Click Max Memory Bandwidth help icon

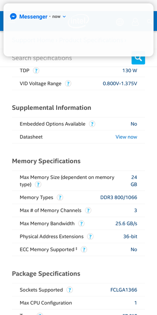click(x=81, y=224)
